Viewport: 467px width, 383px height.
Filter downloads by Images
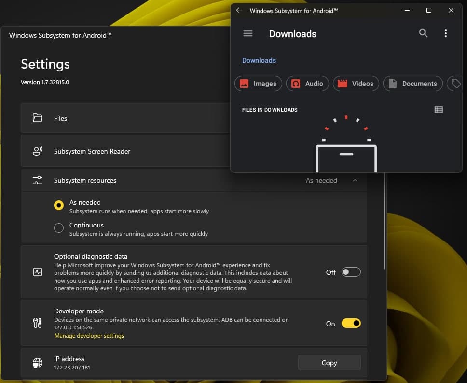258,84
